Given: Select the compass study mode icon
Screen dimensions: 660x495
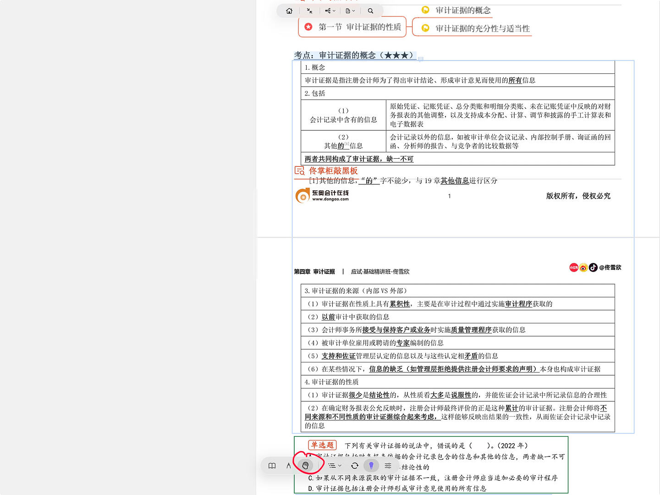Looking at the screenshot, I should (288, 466).
